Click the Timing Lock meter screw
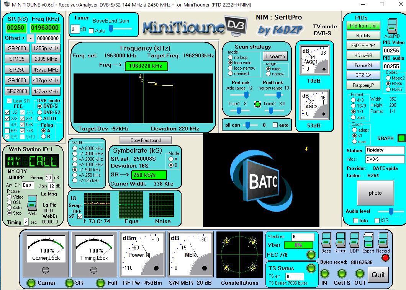This screenshot has width=406, height=290. point(94,270)
